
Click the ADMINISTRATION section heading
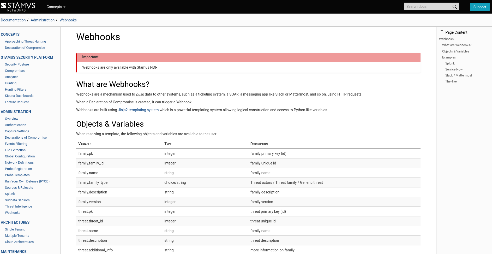pyautogui.click(x=16, y=112)
